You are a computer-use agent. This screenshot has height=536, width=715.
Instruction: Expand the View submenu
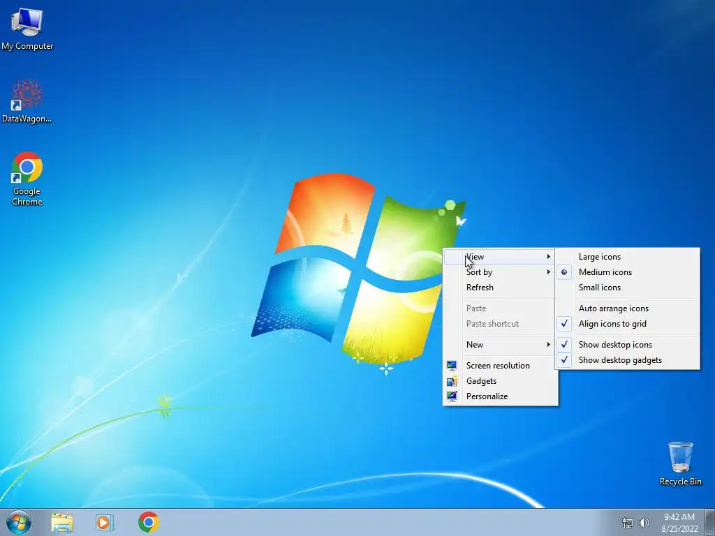[x=500, y=257]
